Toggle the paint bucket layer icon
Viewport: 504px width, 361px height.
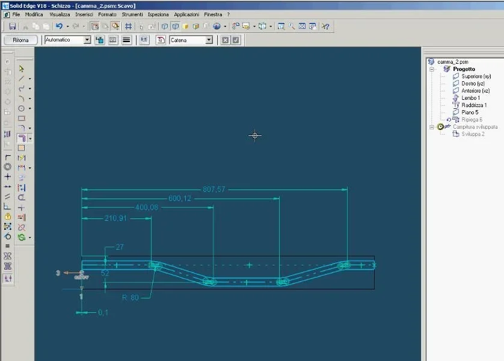100,40
